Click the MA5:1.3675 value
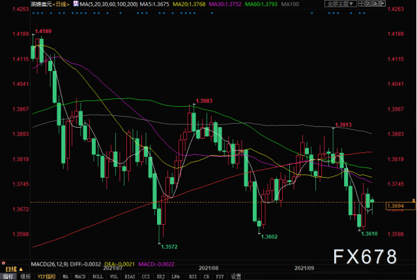 click(x=154, y=4)
